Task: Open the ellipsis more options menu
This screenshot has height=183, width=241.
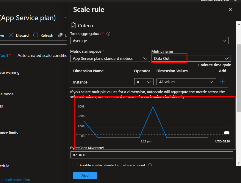Action: (65, 18)
